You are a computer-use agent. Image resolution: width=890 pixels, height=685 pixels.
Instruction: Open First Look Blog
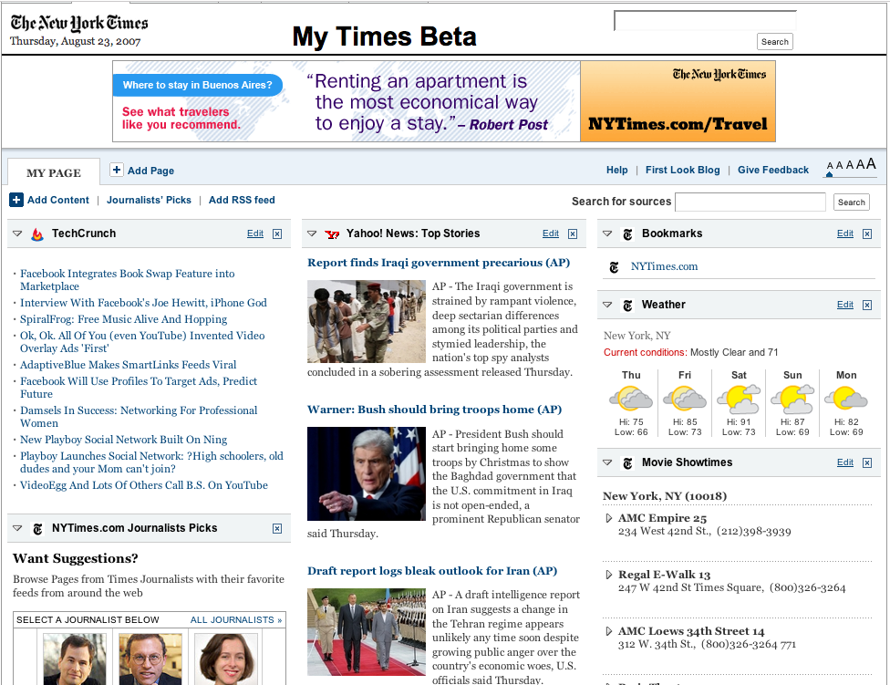(x=682, y=170)
